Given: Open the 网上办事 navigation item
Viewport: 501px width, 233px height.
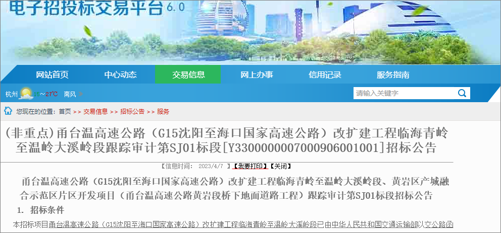Looking at the screenshot, I should pos(257,74).
